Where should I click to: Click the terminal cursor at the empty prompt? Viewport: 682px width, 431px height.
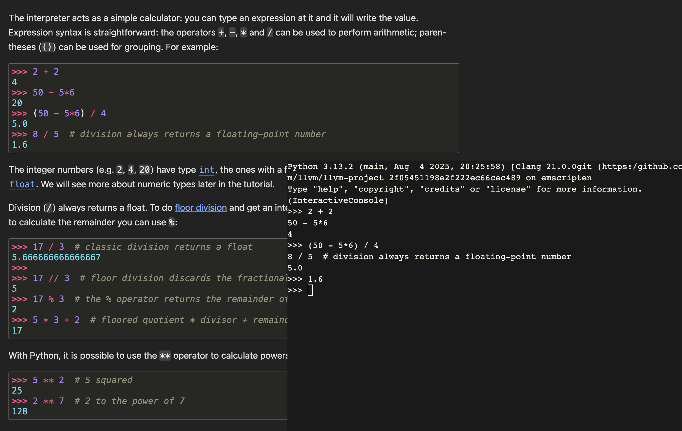point(310,290)
